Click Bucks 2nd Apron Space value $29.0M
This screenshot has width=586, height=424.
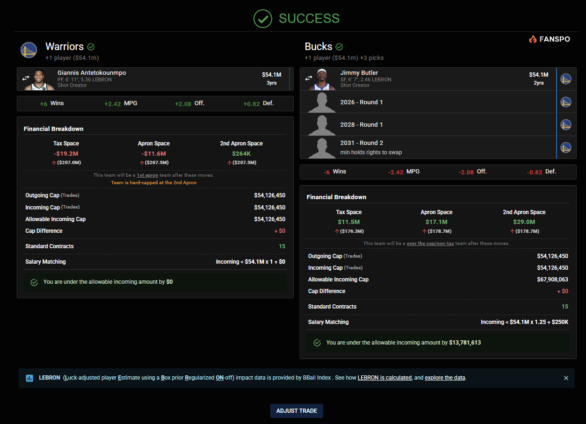[x=524, y=222]
